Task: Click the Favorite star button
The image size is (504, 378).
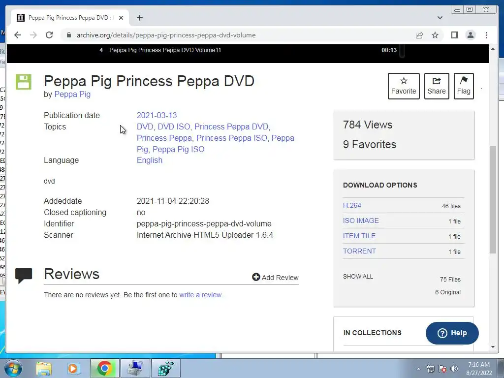Action: [404, 86]
